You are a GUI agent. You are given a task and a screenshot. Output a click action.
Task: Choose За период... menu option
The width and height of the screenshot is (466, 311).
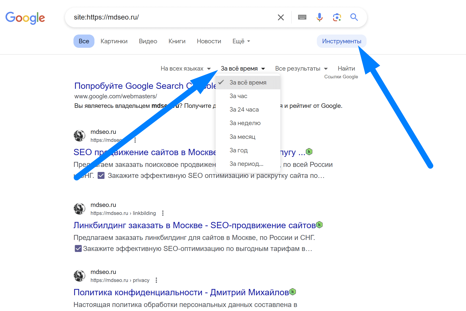[x=248, y=164]
